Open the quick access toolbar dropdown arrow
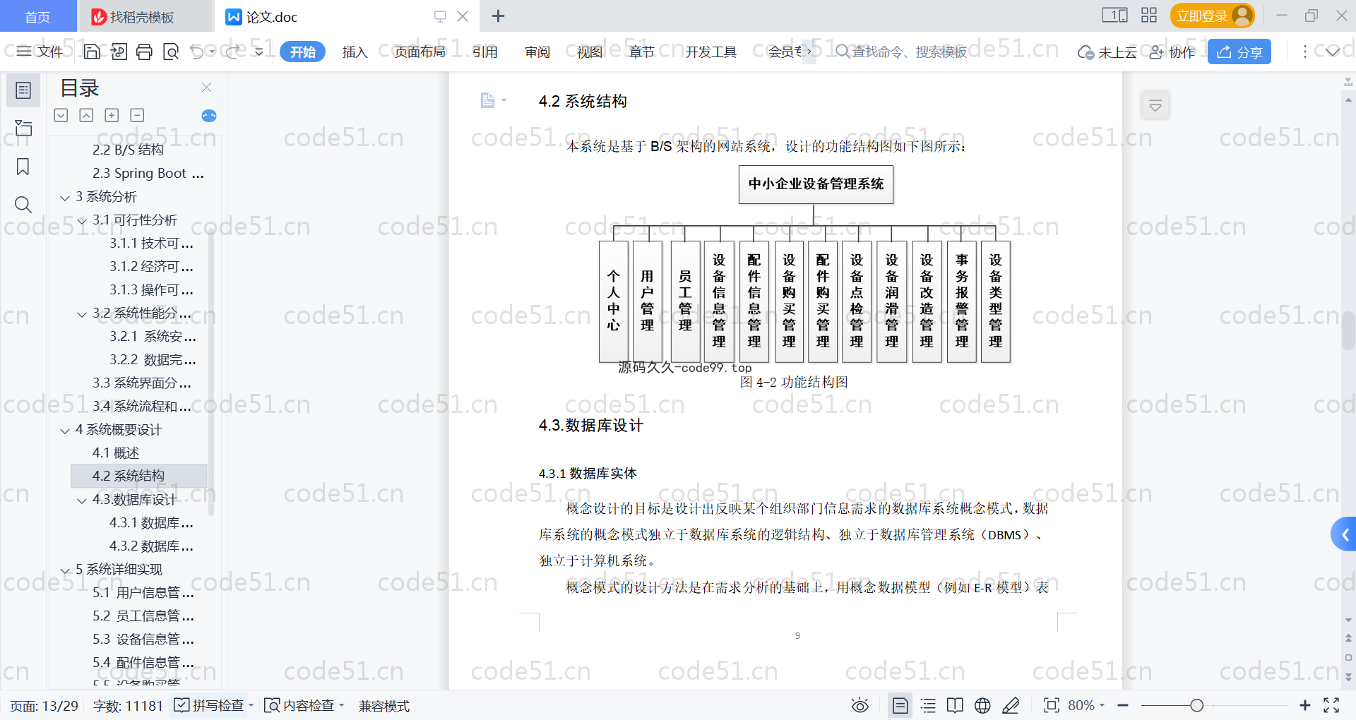This screenshot has height=720, width=1356. (258, 52)
